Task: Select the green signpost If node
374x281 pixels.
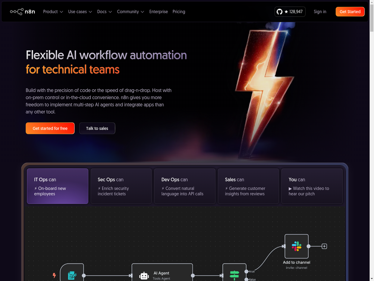Action: point(234,275)
